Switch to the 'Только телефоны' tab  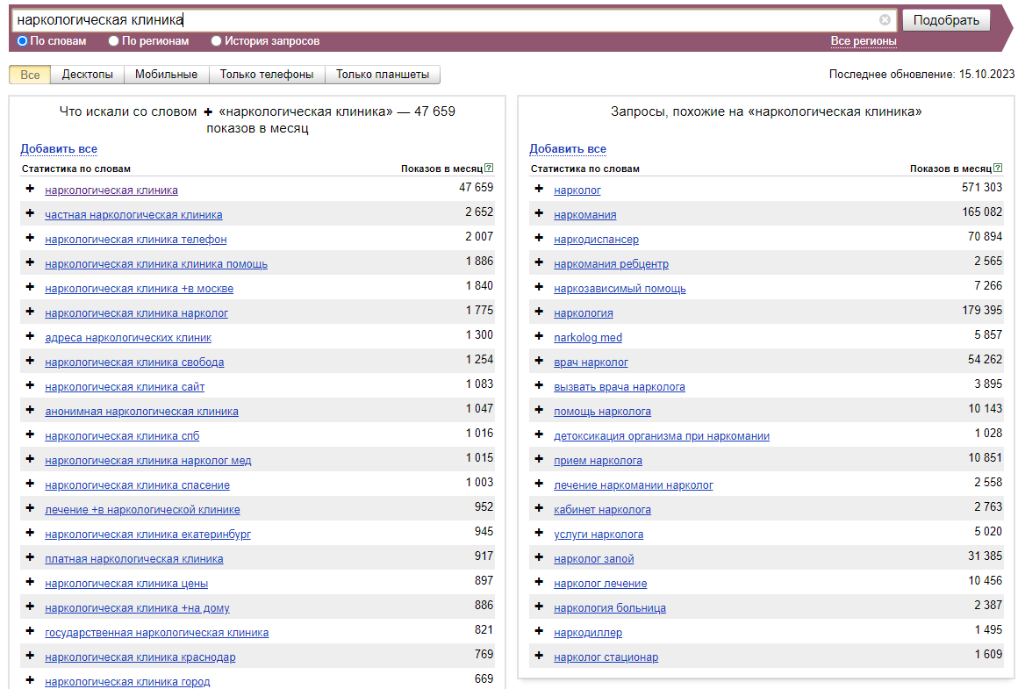coord(267,75)
